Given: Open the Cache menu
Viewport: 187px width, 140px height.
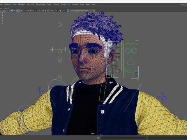Looking at the screenshot, I should tap(82, 4).
